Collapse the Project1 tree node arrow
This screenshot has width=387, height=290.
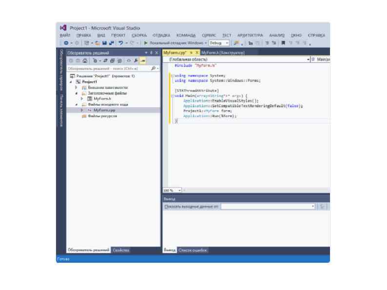click(71, 82)
